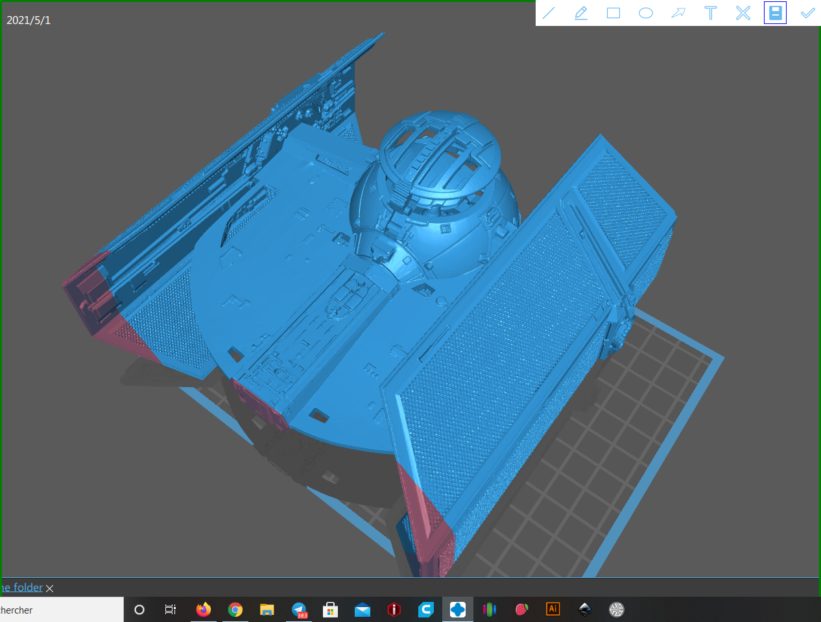The height and width of the screenshot is (622, 821).
Task: Choose the ellipse annotation tool
Action: pyautogui.click(x=646, y=13)
